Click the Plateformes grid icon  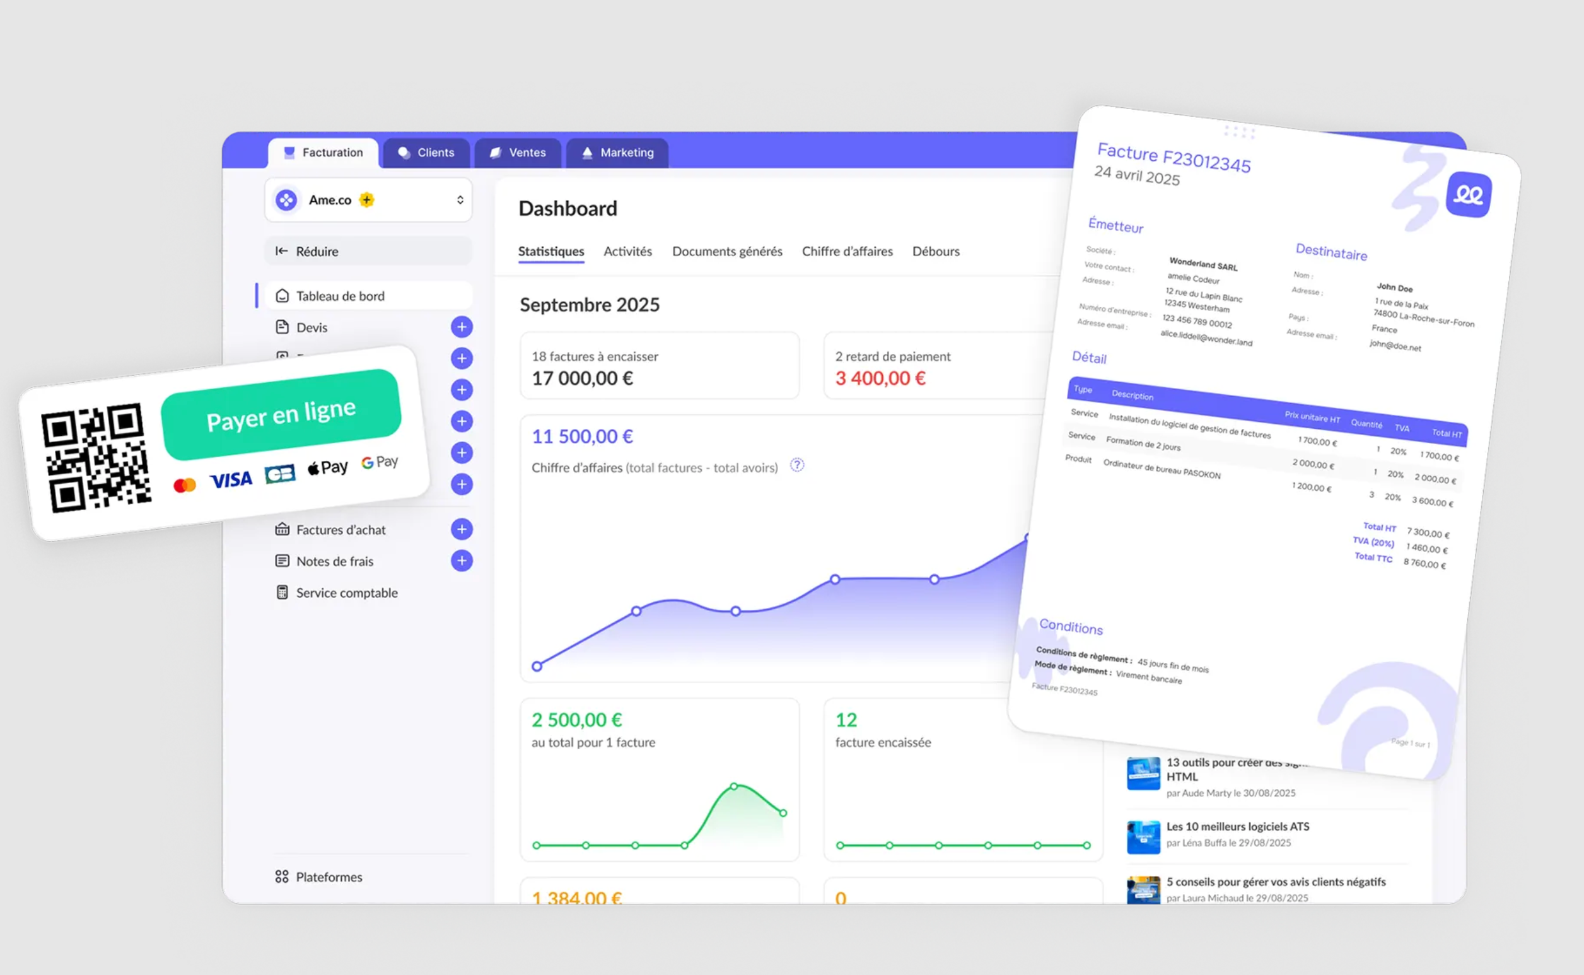282,877
